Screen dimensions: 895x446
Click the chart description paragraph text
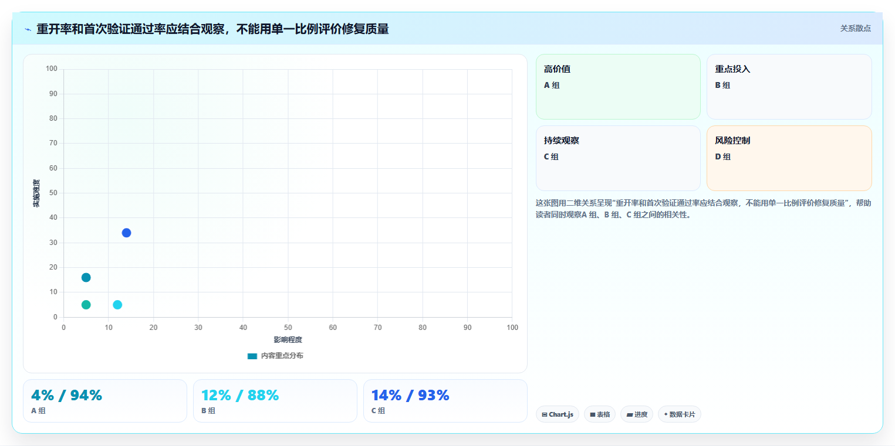703,209
